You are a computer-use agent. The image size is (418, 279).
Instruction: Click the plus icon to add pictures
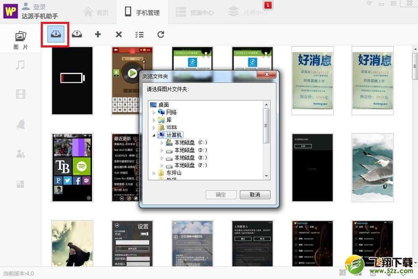[x=98, y=34]
